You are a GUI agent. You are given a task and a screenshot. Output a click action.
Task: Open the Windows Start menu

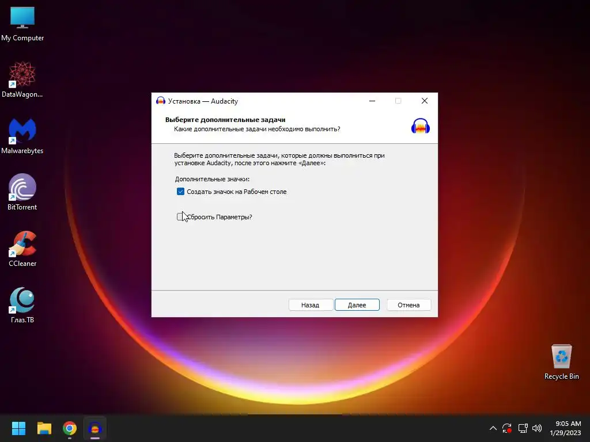pos(18,428)
